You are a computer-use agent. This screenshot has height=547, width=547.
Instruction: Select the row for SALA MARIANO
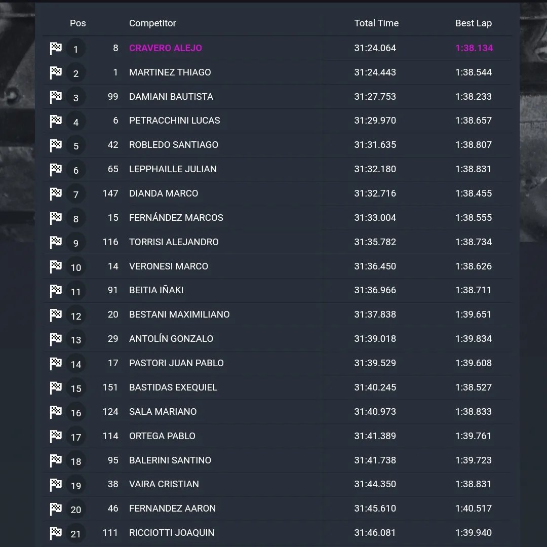point(278,412)
